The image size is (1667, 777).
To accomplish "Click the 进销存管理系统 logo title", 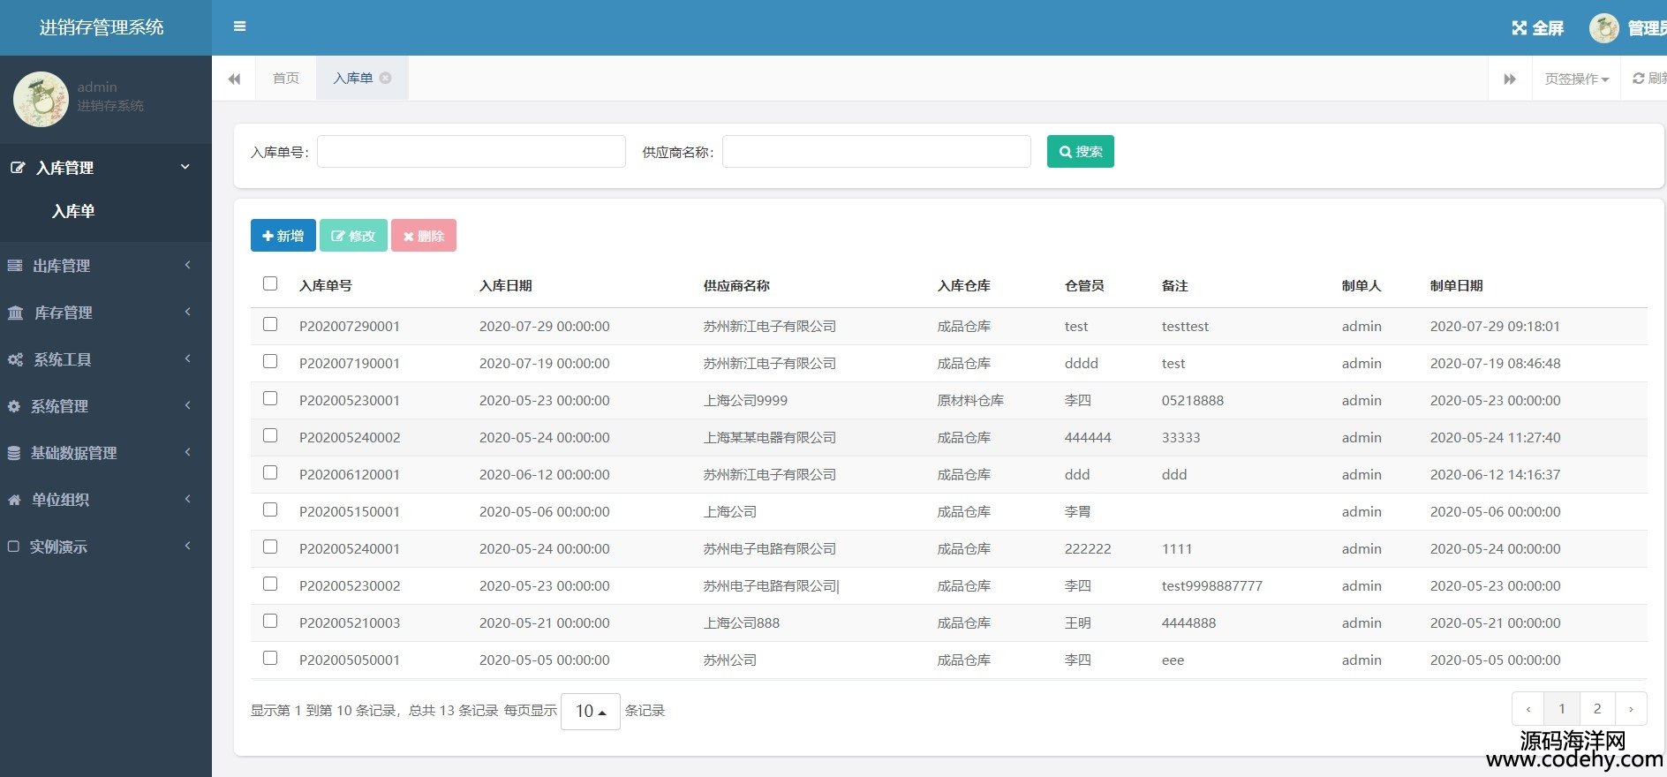I will click(102, 27).
